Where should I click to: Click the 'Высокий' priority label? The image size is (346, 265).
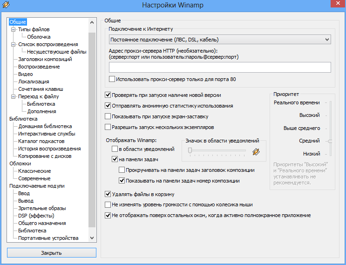point(309,115)
